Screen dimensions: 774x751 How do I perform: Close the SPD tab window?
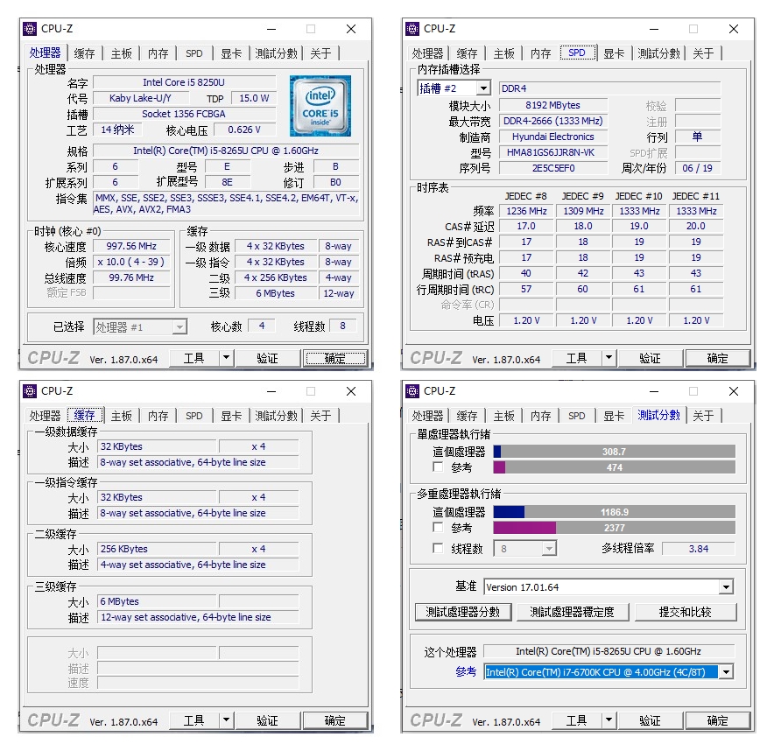[x=734, y=29]
